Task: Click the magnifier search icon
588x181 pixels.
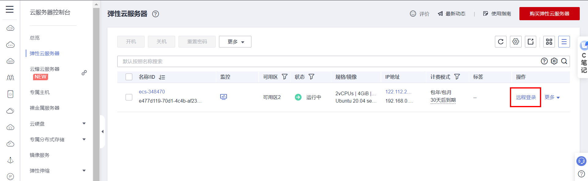Action: pos(564,61)
